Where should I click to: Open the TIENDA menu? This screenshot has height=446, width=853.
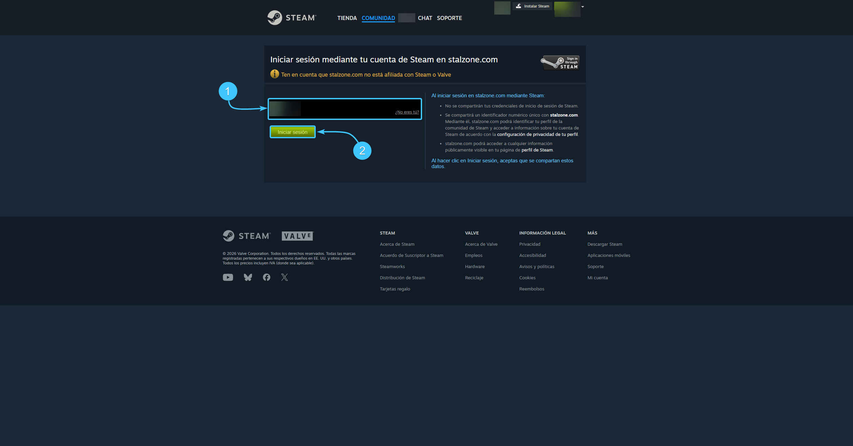click(347, 18)
